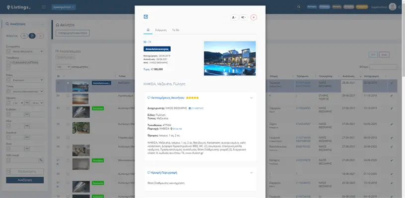The width and height of the screenshot is (405, 198).
Task: Click the Καταχώρηση ακινήτου button
Action: click(72, 33)
